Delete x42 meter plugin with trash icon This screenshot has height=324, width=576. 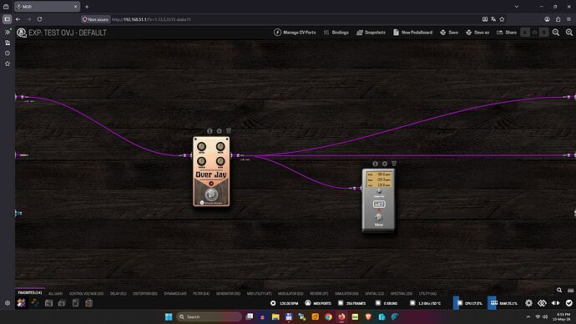(x=394, y=164)
